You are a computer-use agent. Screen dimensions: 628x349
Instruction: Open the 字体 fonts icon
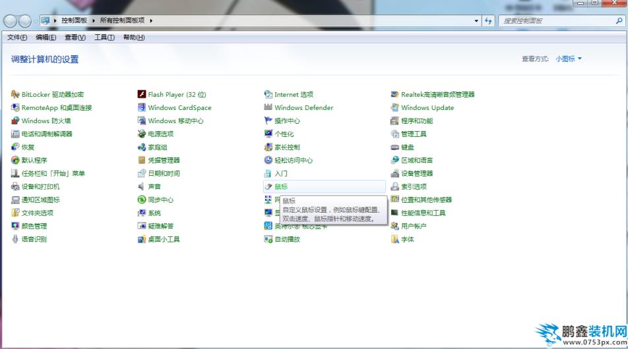pyautogui.click(x=395, y=240)
